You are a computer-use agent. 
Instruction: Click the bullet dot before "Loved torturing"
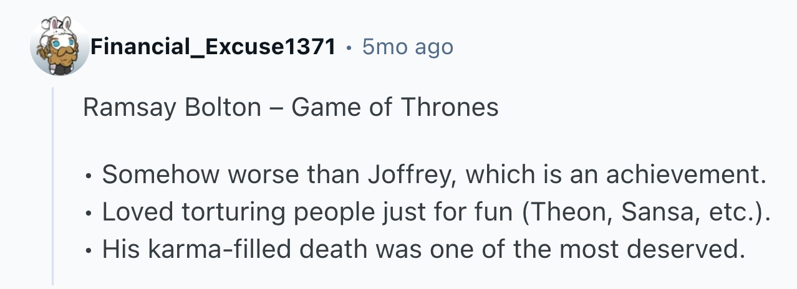pos(88,213)
